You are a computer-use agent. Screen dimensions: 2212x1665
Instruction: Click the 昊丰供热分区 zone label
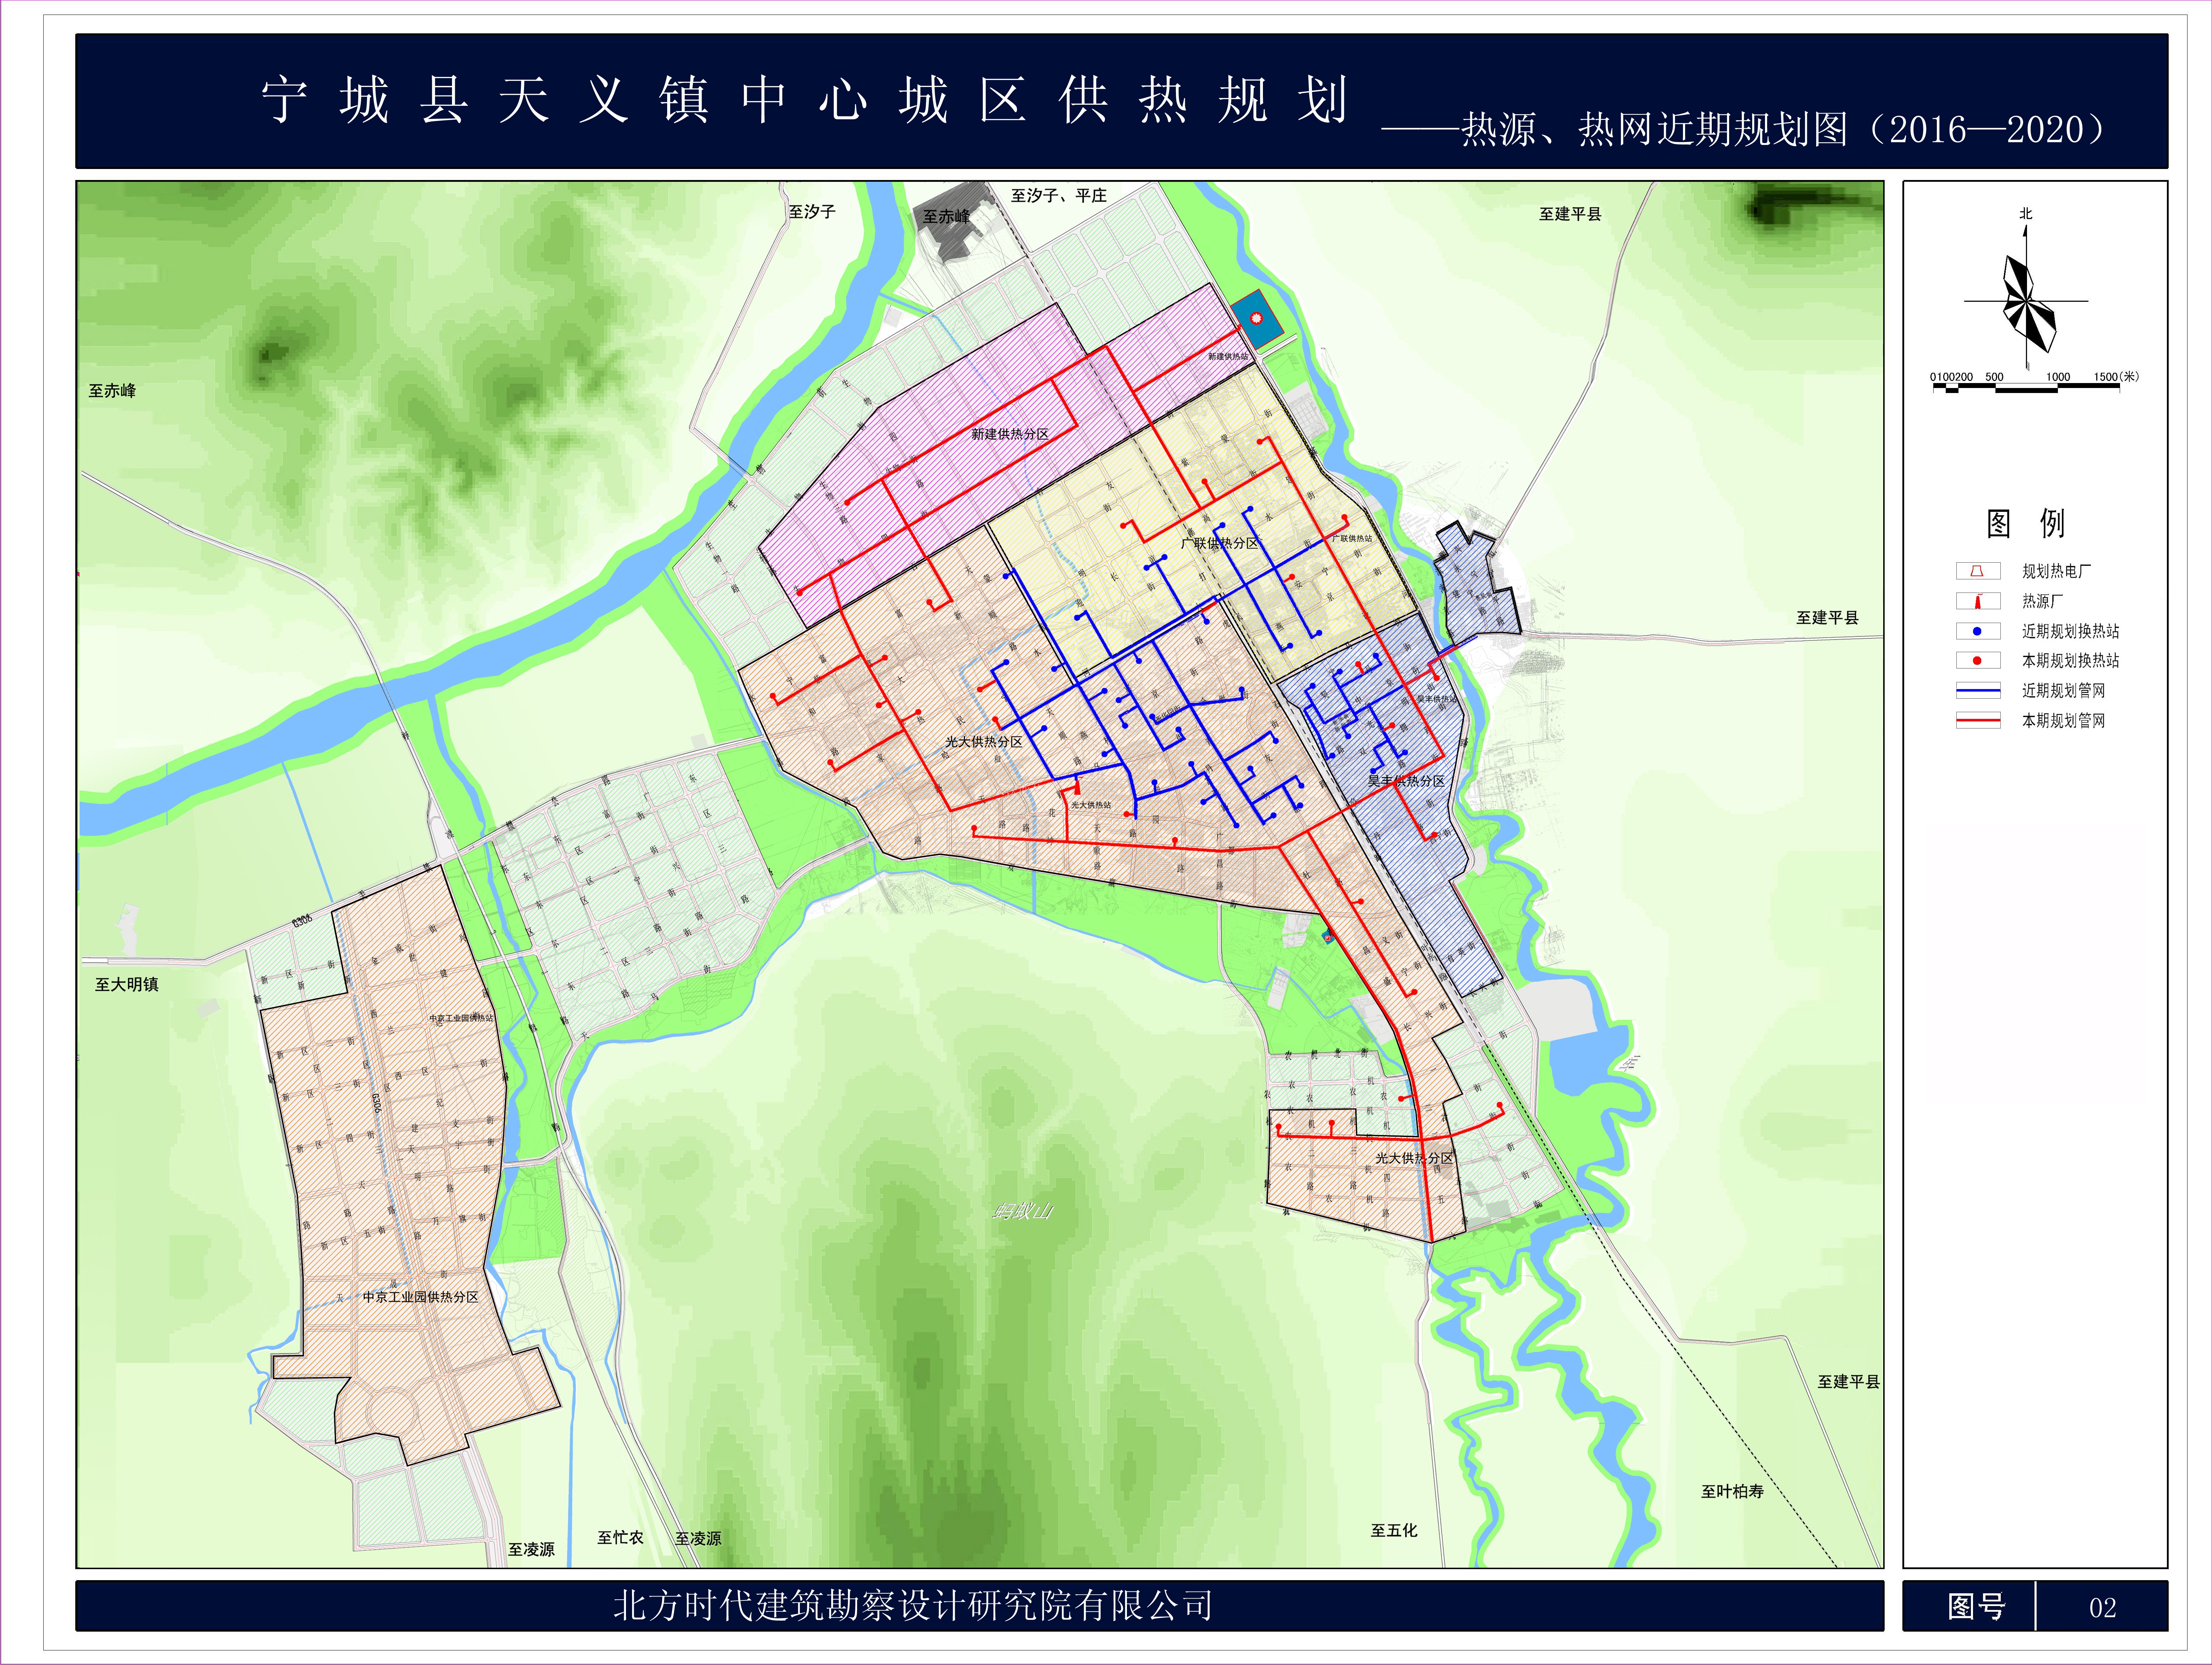click(x=1406, y=781)
